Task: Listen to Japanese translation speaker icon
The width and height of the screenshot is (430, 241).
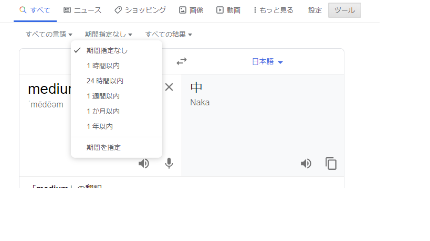Action: [306, 163]
